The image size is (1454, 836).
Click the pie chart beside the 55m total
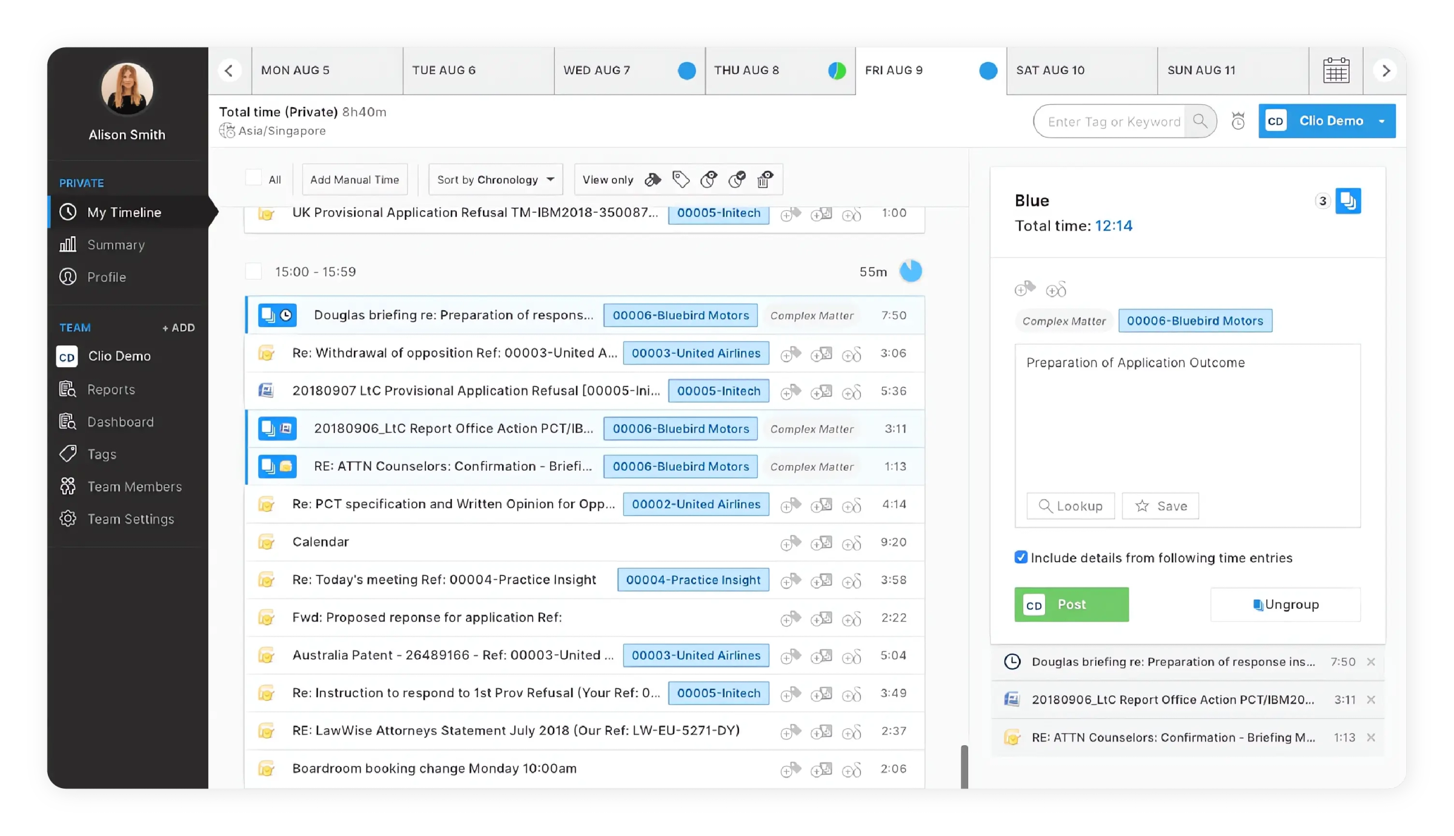[911, 271]
